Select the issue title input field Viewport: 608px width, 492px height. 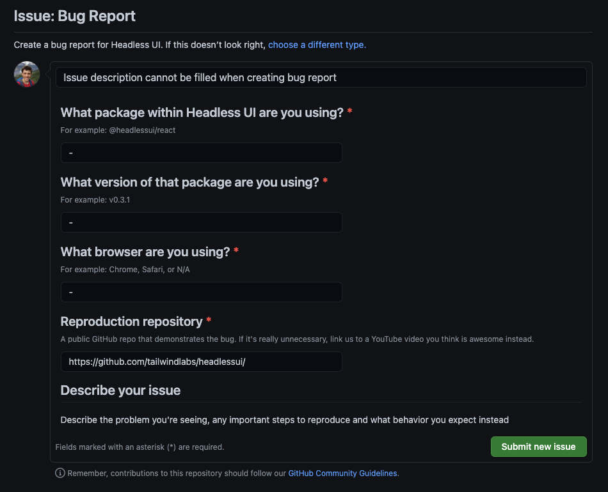coord(320,77)
